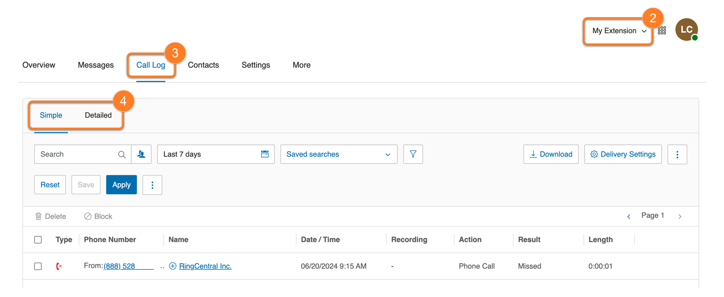Click the LC user profile avatar
The width and height of the screenshot is (724, 297).
point(686,30)
